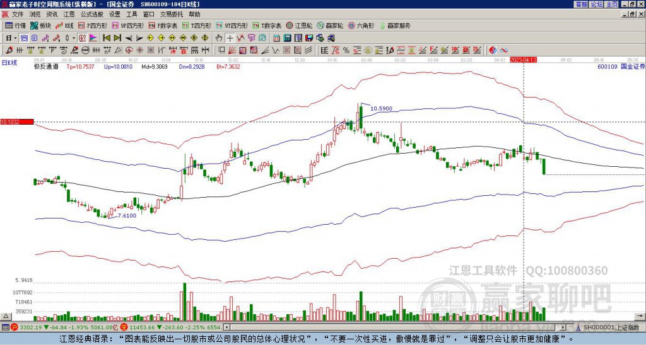Viewport: 646px width, 345px height.
Task: Open the 江恩 menu
Action: coord(69,14)
